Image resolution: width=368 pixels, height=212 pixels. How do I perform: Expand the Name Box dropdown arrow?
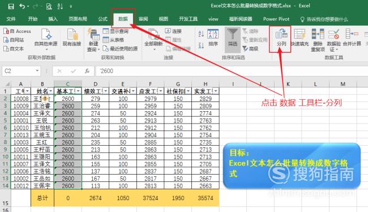coord(37,71)
